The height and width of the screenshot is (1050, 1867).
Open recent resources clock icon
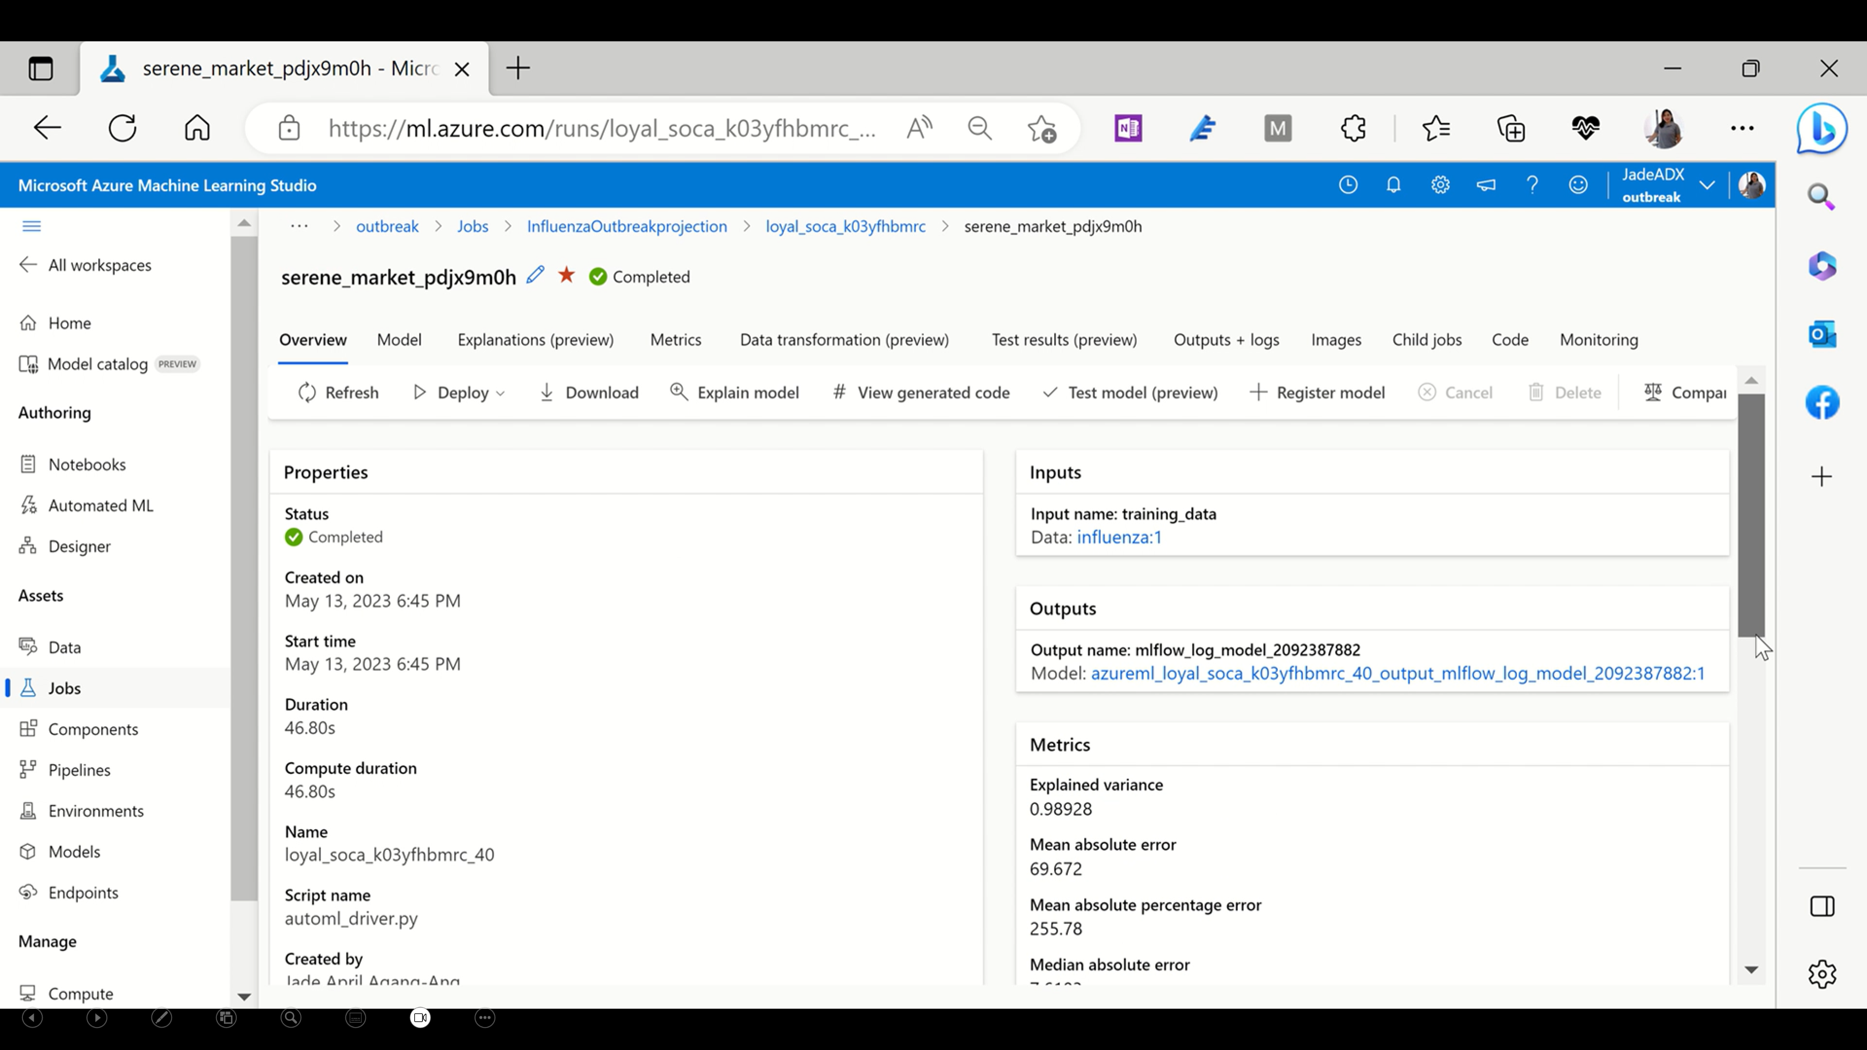1347,186
